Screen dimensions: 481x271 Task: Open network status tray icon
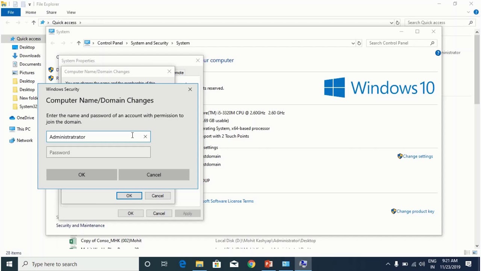tap(414, 264)
